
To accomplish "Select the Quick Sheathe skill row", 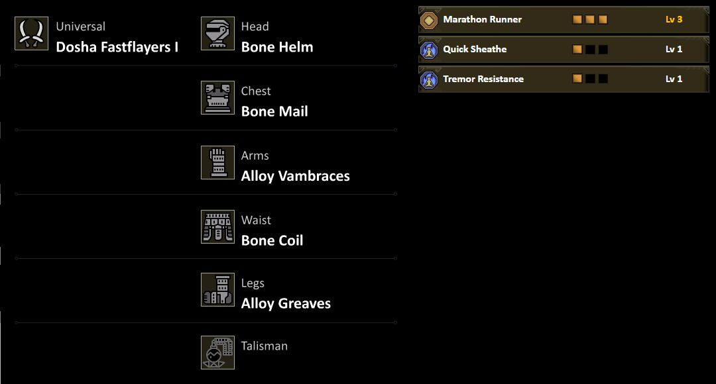I will (x=564, y=50).
